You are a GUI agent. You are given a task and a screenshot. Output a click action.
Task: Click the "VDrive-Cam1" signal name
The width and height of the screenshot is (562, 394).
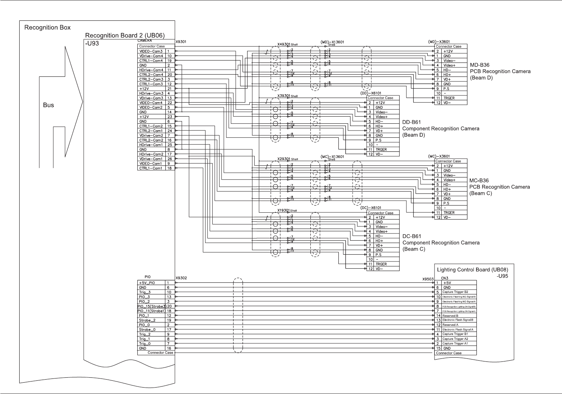151,159
